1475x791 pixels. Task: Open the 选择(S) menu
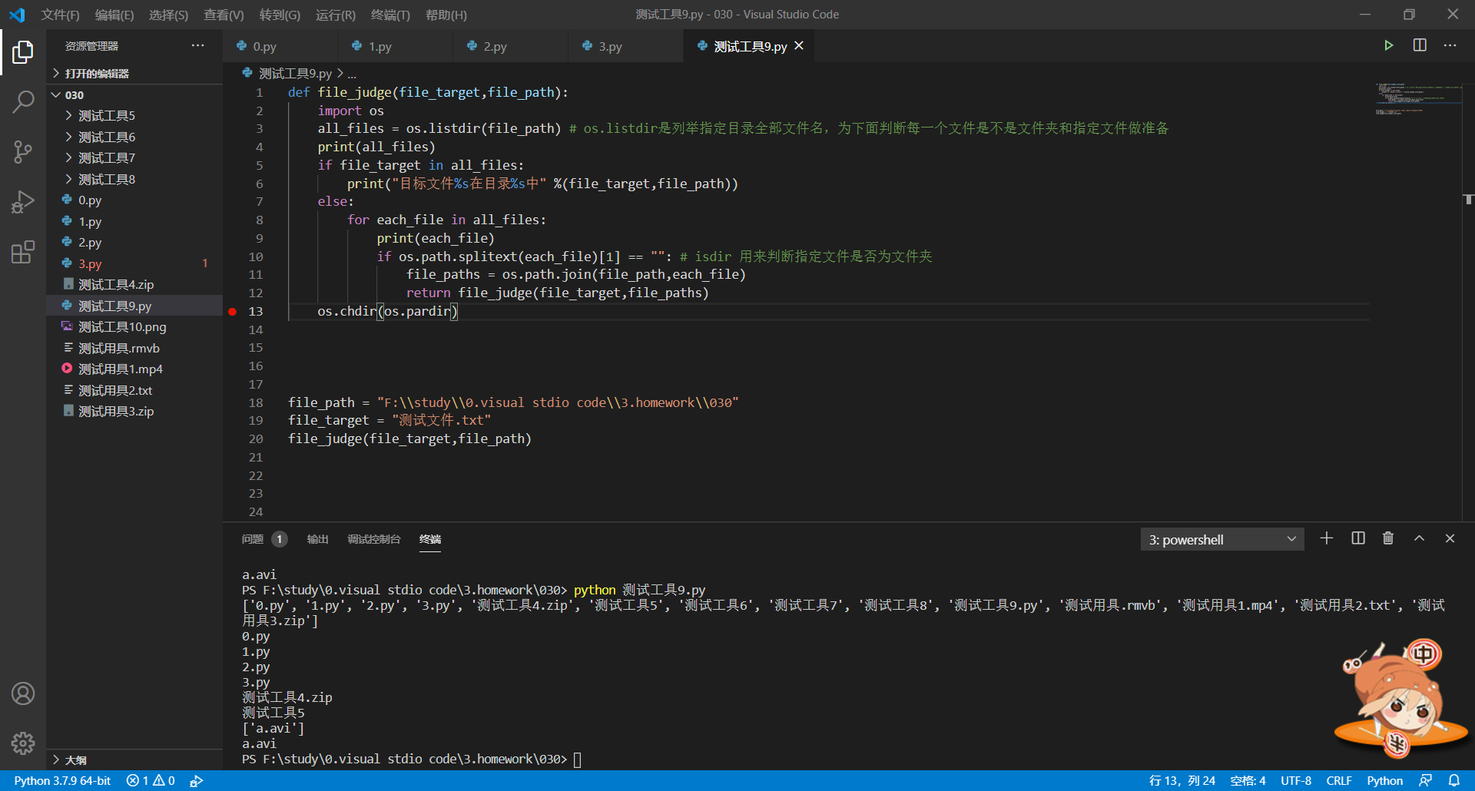tap(168, 15)
